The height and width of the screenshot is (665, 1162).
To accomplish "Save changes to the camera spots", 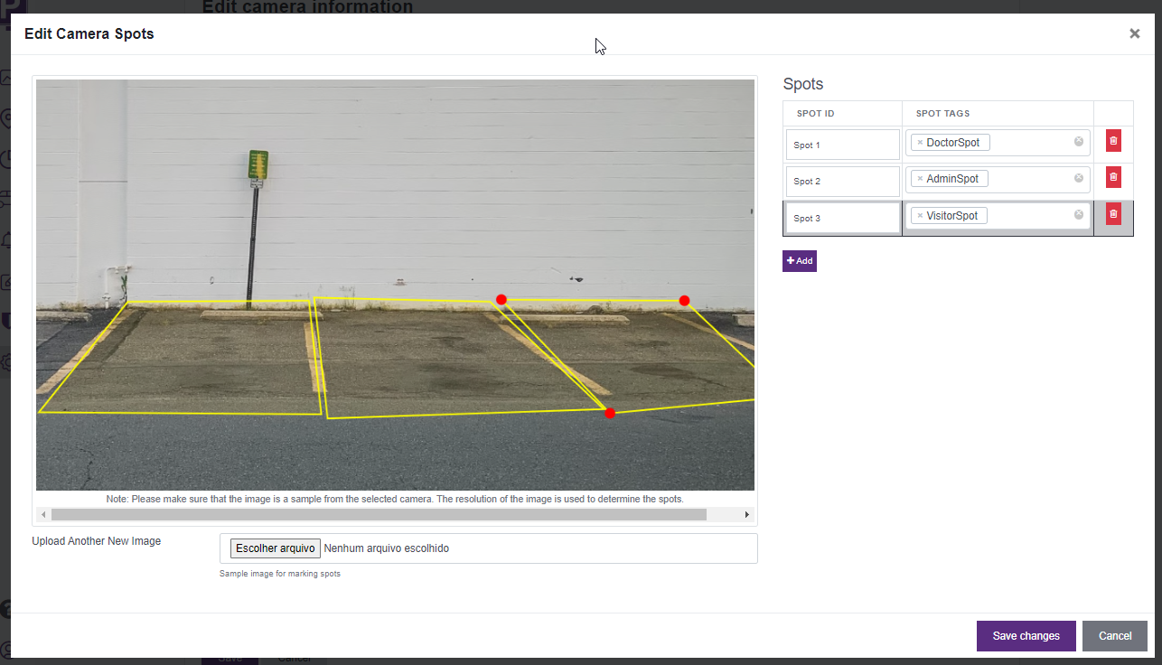I will pyautogui.click(x=1026, y=636).
